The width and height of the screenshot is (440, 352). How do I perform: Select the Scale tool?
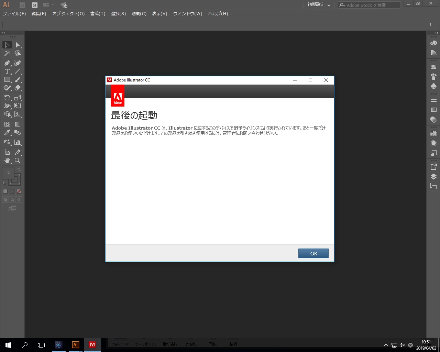pyautogui.click(x=18, y=98)
